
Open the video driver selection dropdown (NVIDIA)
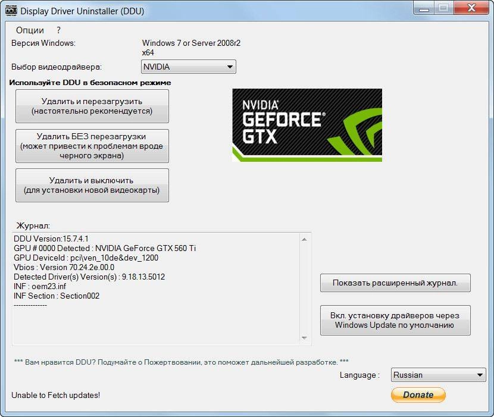coord(189,67)
